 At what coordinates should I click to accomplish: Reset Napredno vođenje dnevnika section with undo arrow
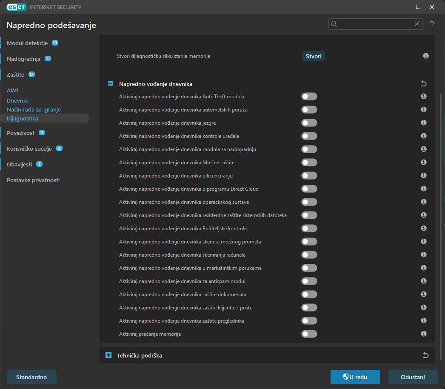point(423,84)
